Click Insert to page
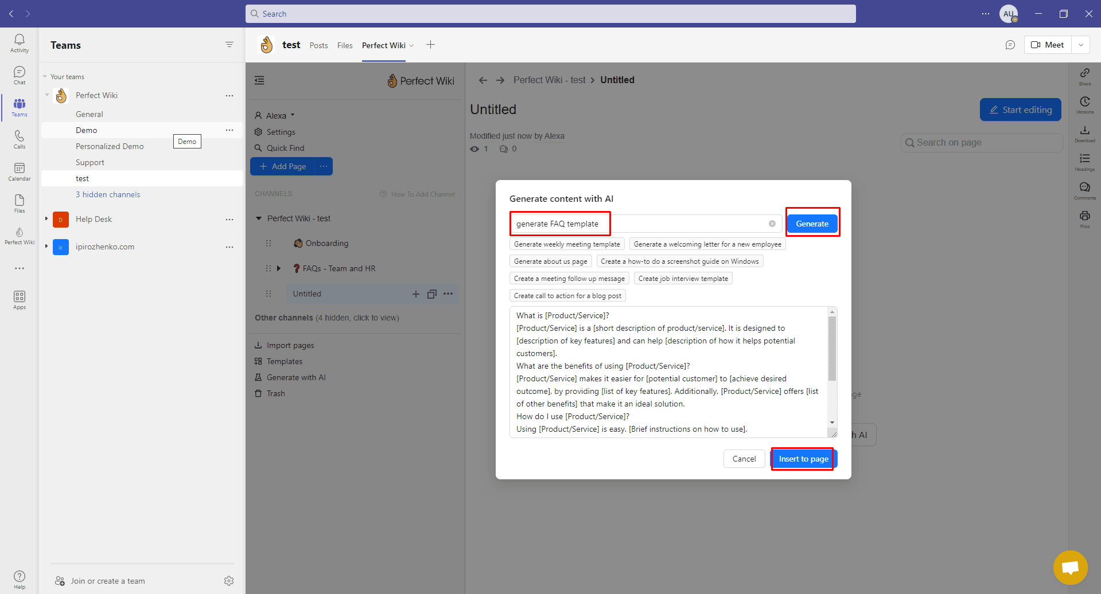1101x594 pixels. click(x=803, y=459)
